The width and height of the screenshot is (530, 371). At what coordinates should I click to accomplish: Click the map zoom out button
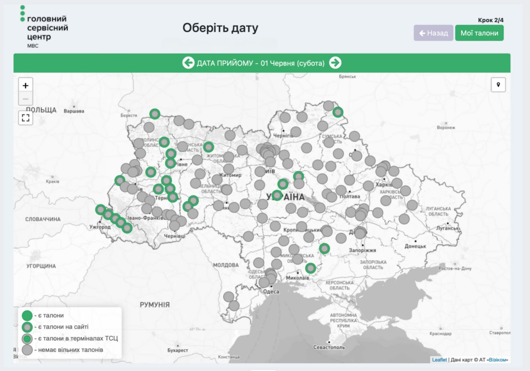(26, 99)
